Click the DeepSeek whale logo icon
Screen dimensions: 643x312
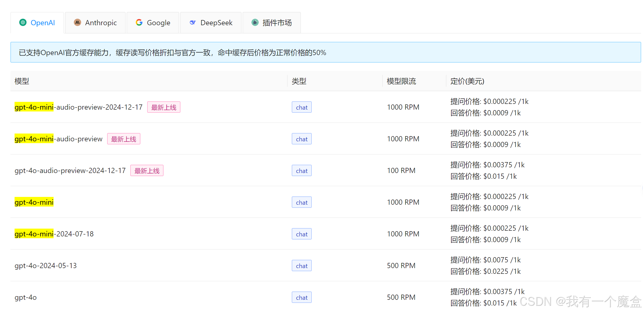coord(193,23)
